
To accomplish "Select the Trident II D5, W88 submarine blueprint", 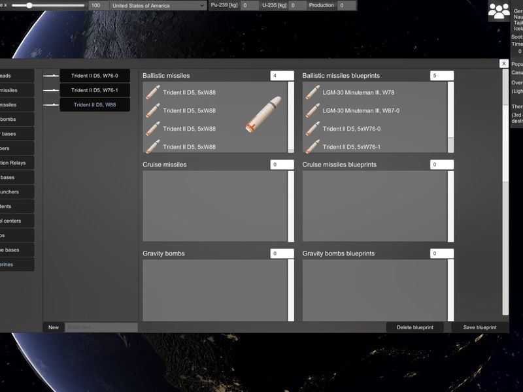I will (x=95, y=105).
